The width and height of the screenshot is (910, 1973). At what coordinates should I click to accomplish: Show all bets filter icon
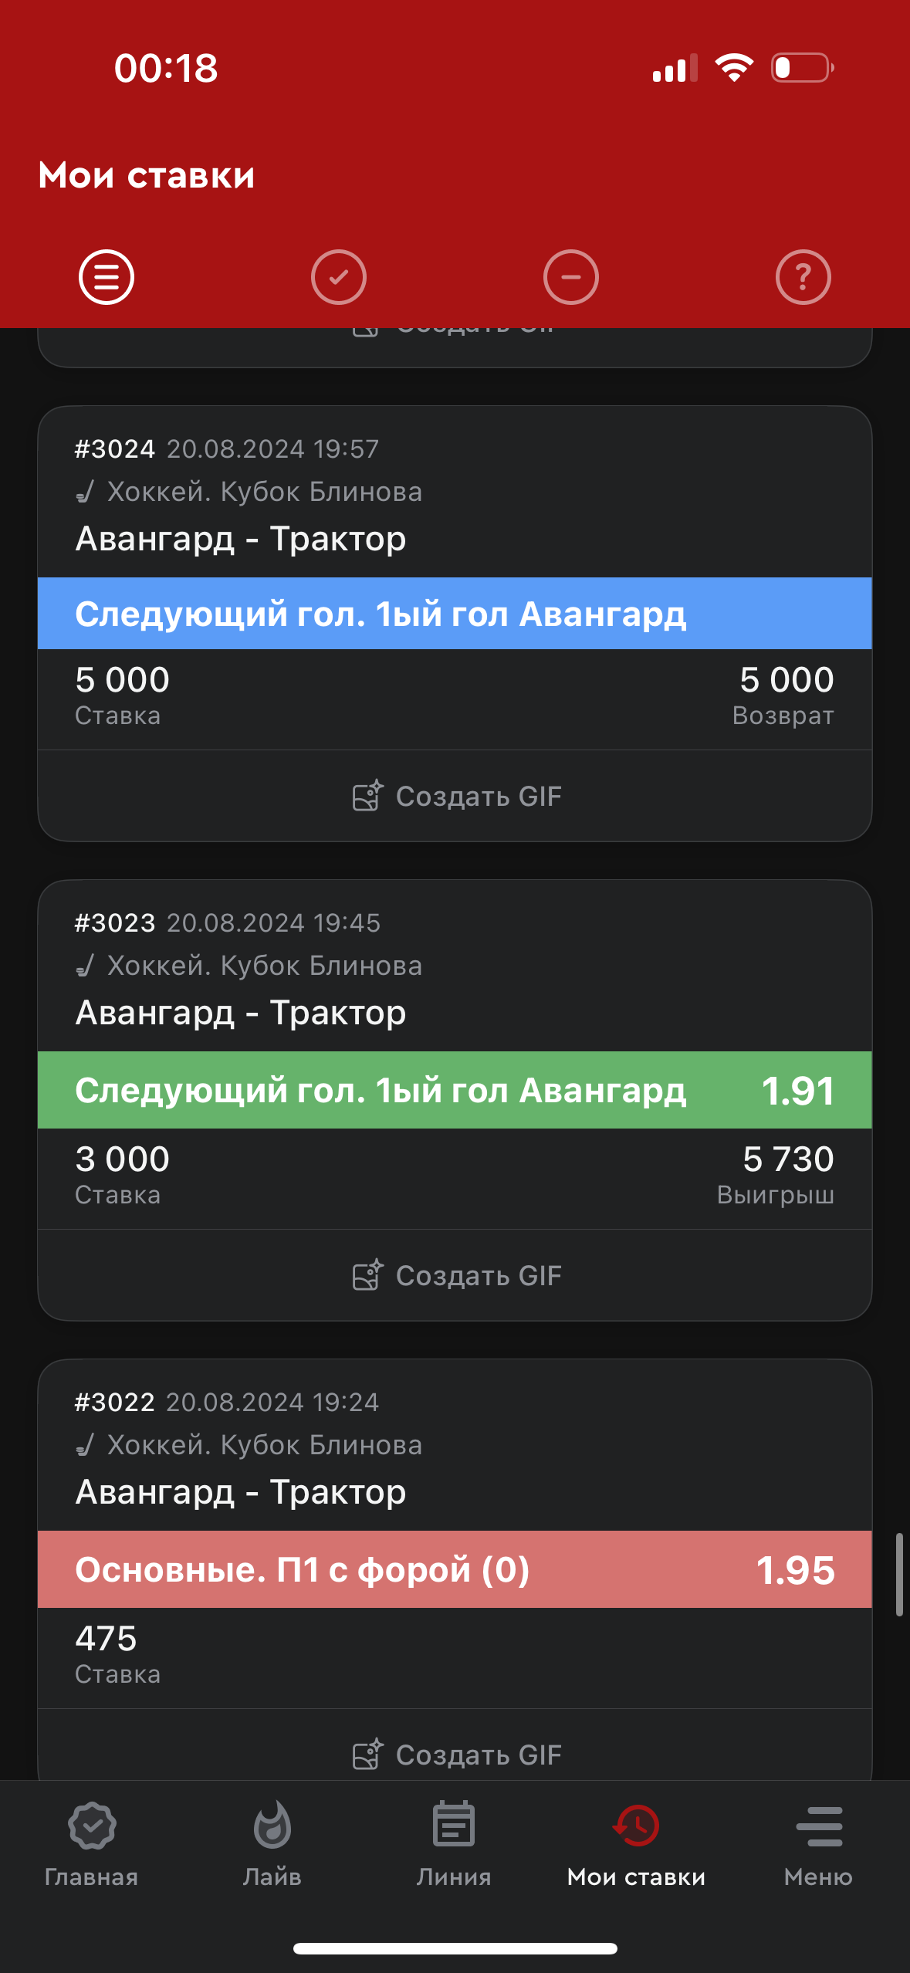point(107,277)
